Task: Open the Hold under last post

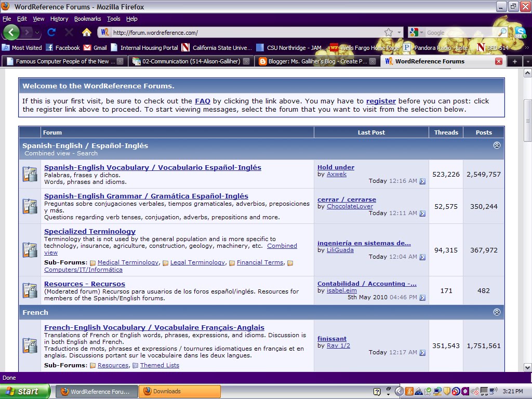Action: [336, 167]
